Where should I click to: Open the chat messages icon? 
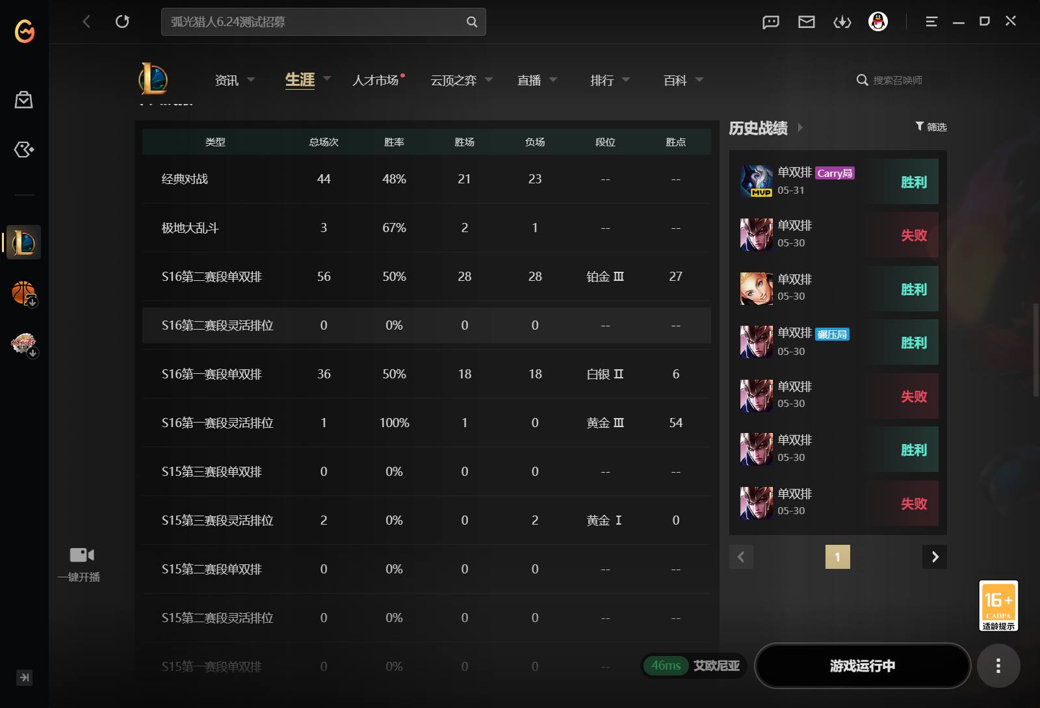(x=771, y=22)
